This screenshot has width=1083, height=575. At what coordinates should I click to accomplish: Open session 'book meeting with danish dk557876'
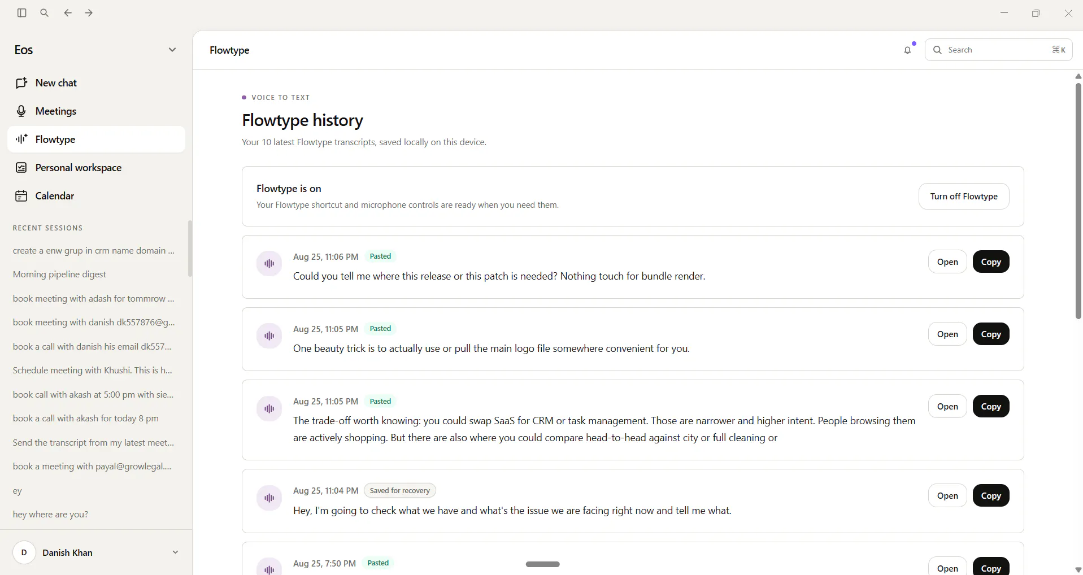94,323
